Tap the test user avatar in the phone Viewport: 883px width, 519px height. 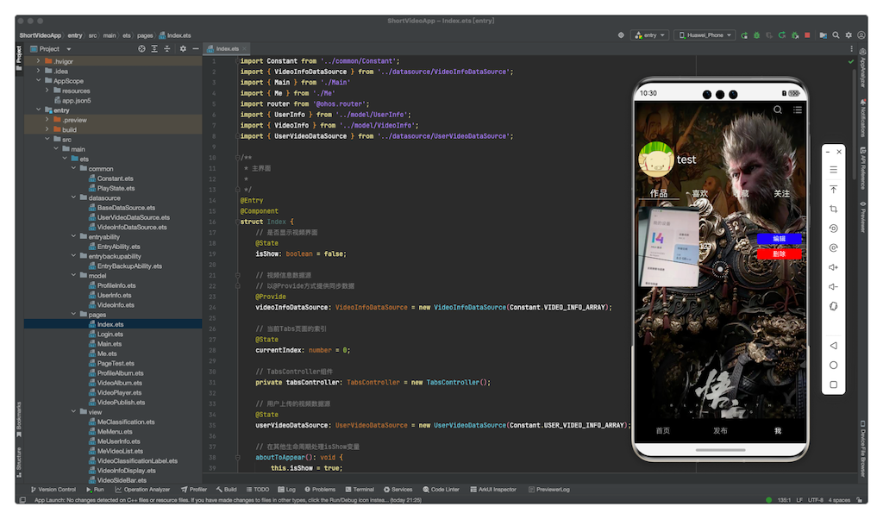tap(655, 159)
